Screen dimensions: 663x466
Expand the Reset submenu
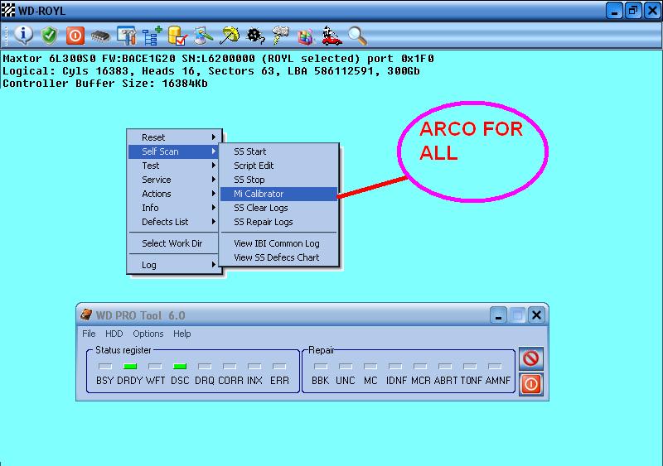(x=175, y=137)
